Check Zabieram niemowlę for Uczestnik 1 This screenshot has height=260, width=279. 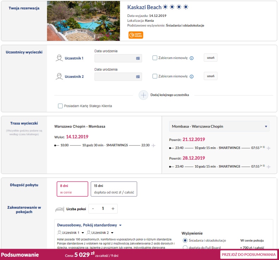point(155,58)
